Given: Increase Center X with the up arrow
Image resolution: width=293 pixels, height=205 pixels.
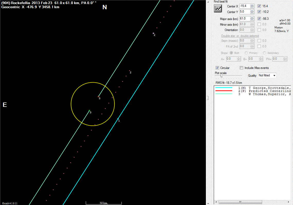Looking at the screenshot, I should pos(252,5).
